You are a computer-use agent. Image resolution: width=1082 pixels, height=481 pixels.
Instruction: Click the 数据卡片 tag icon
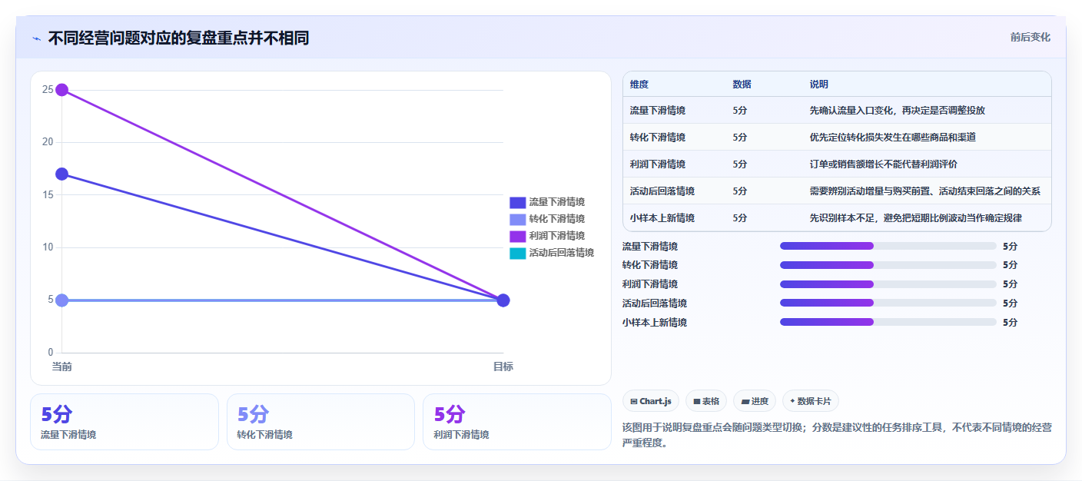(x=792, y=400)
